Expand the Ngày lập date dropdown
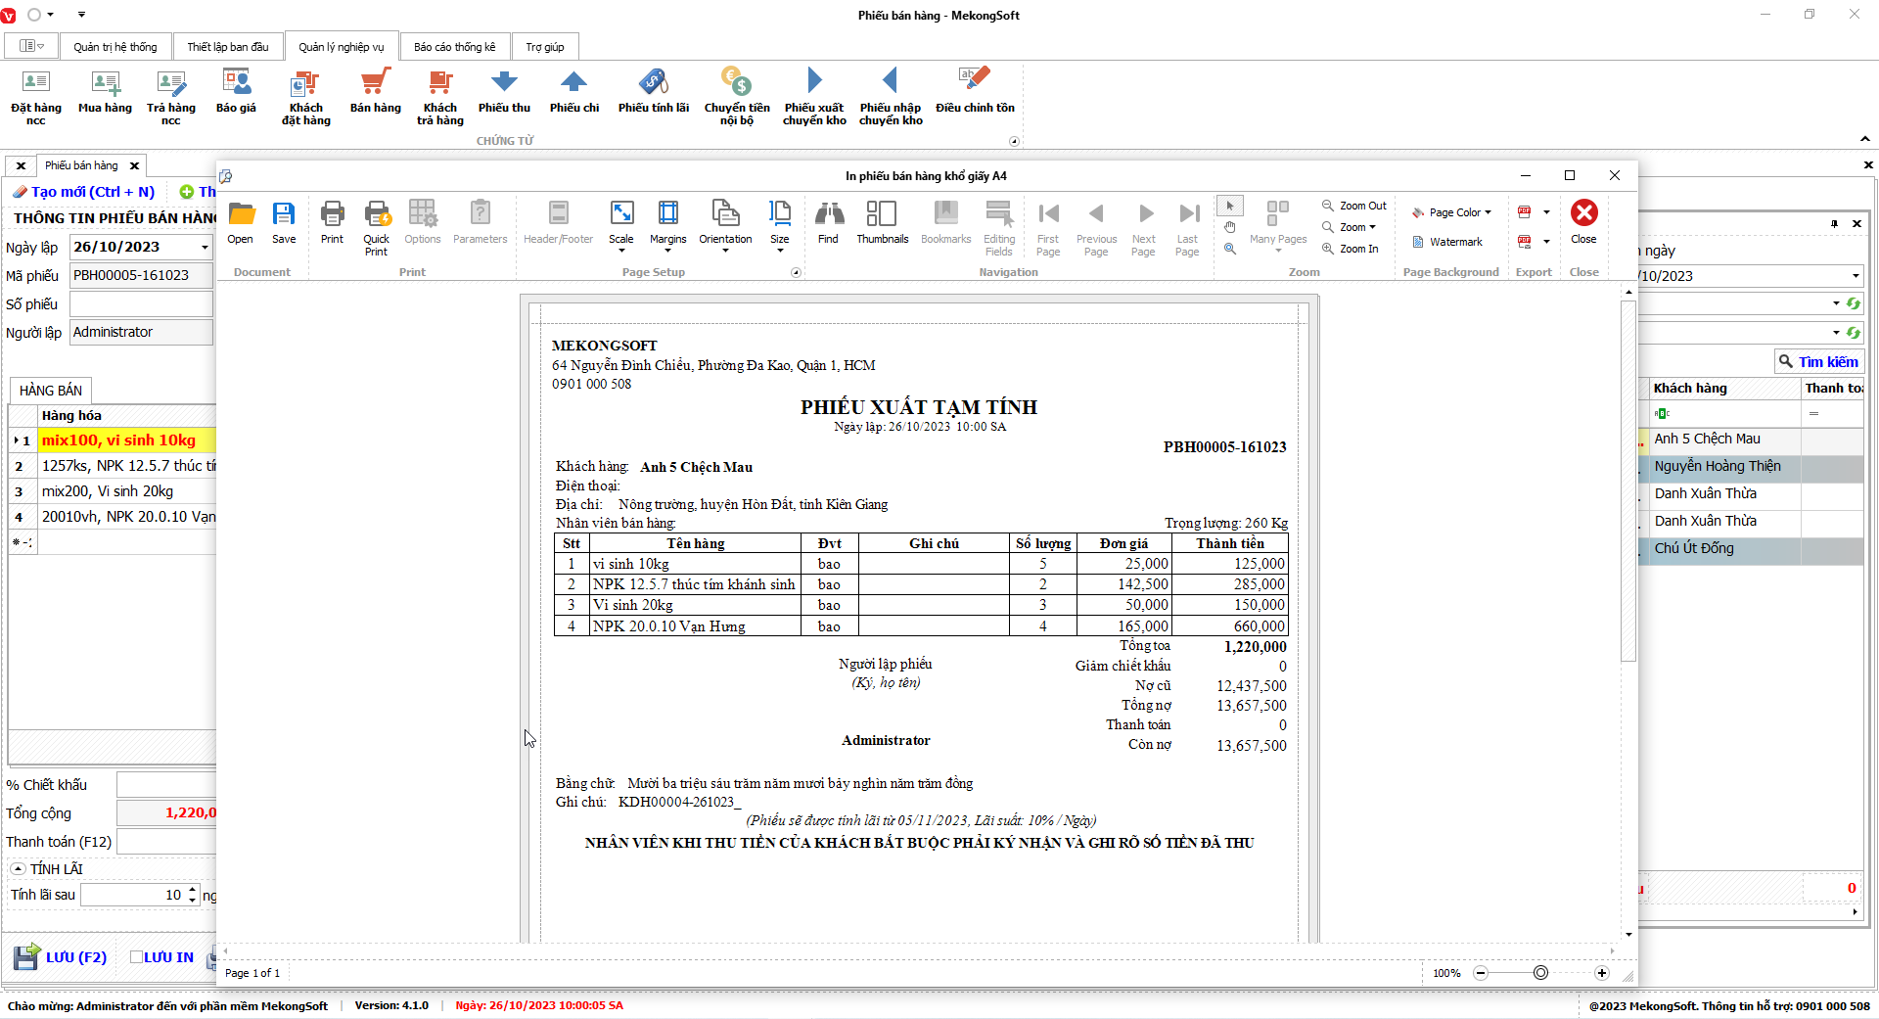 [x=205, y=248]
